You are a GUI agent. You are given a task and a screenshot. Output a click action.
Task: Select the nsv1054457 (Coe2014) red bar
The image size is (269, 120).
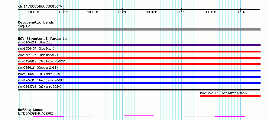point(139,52)
